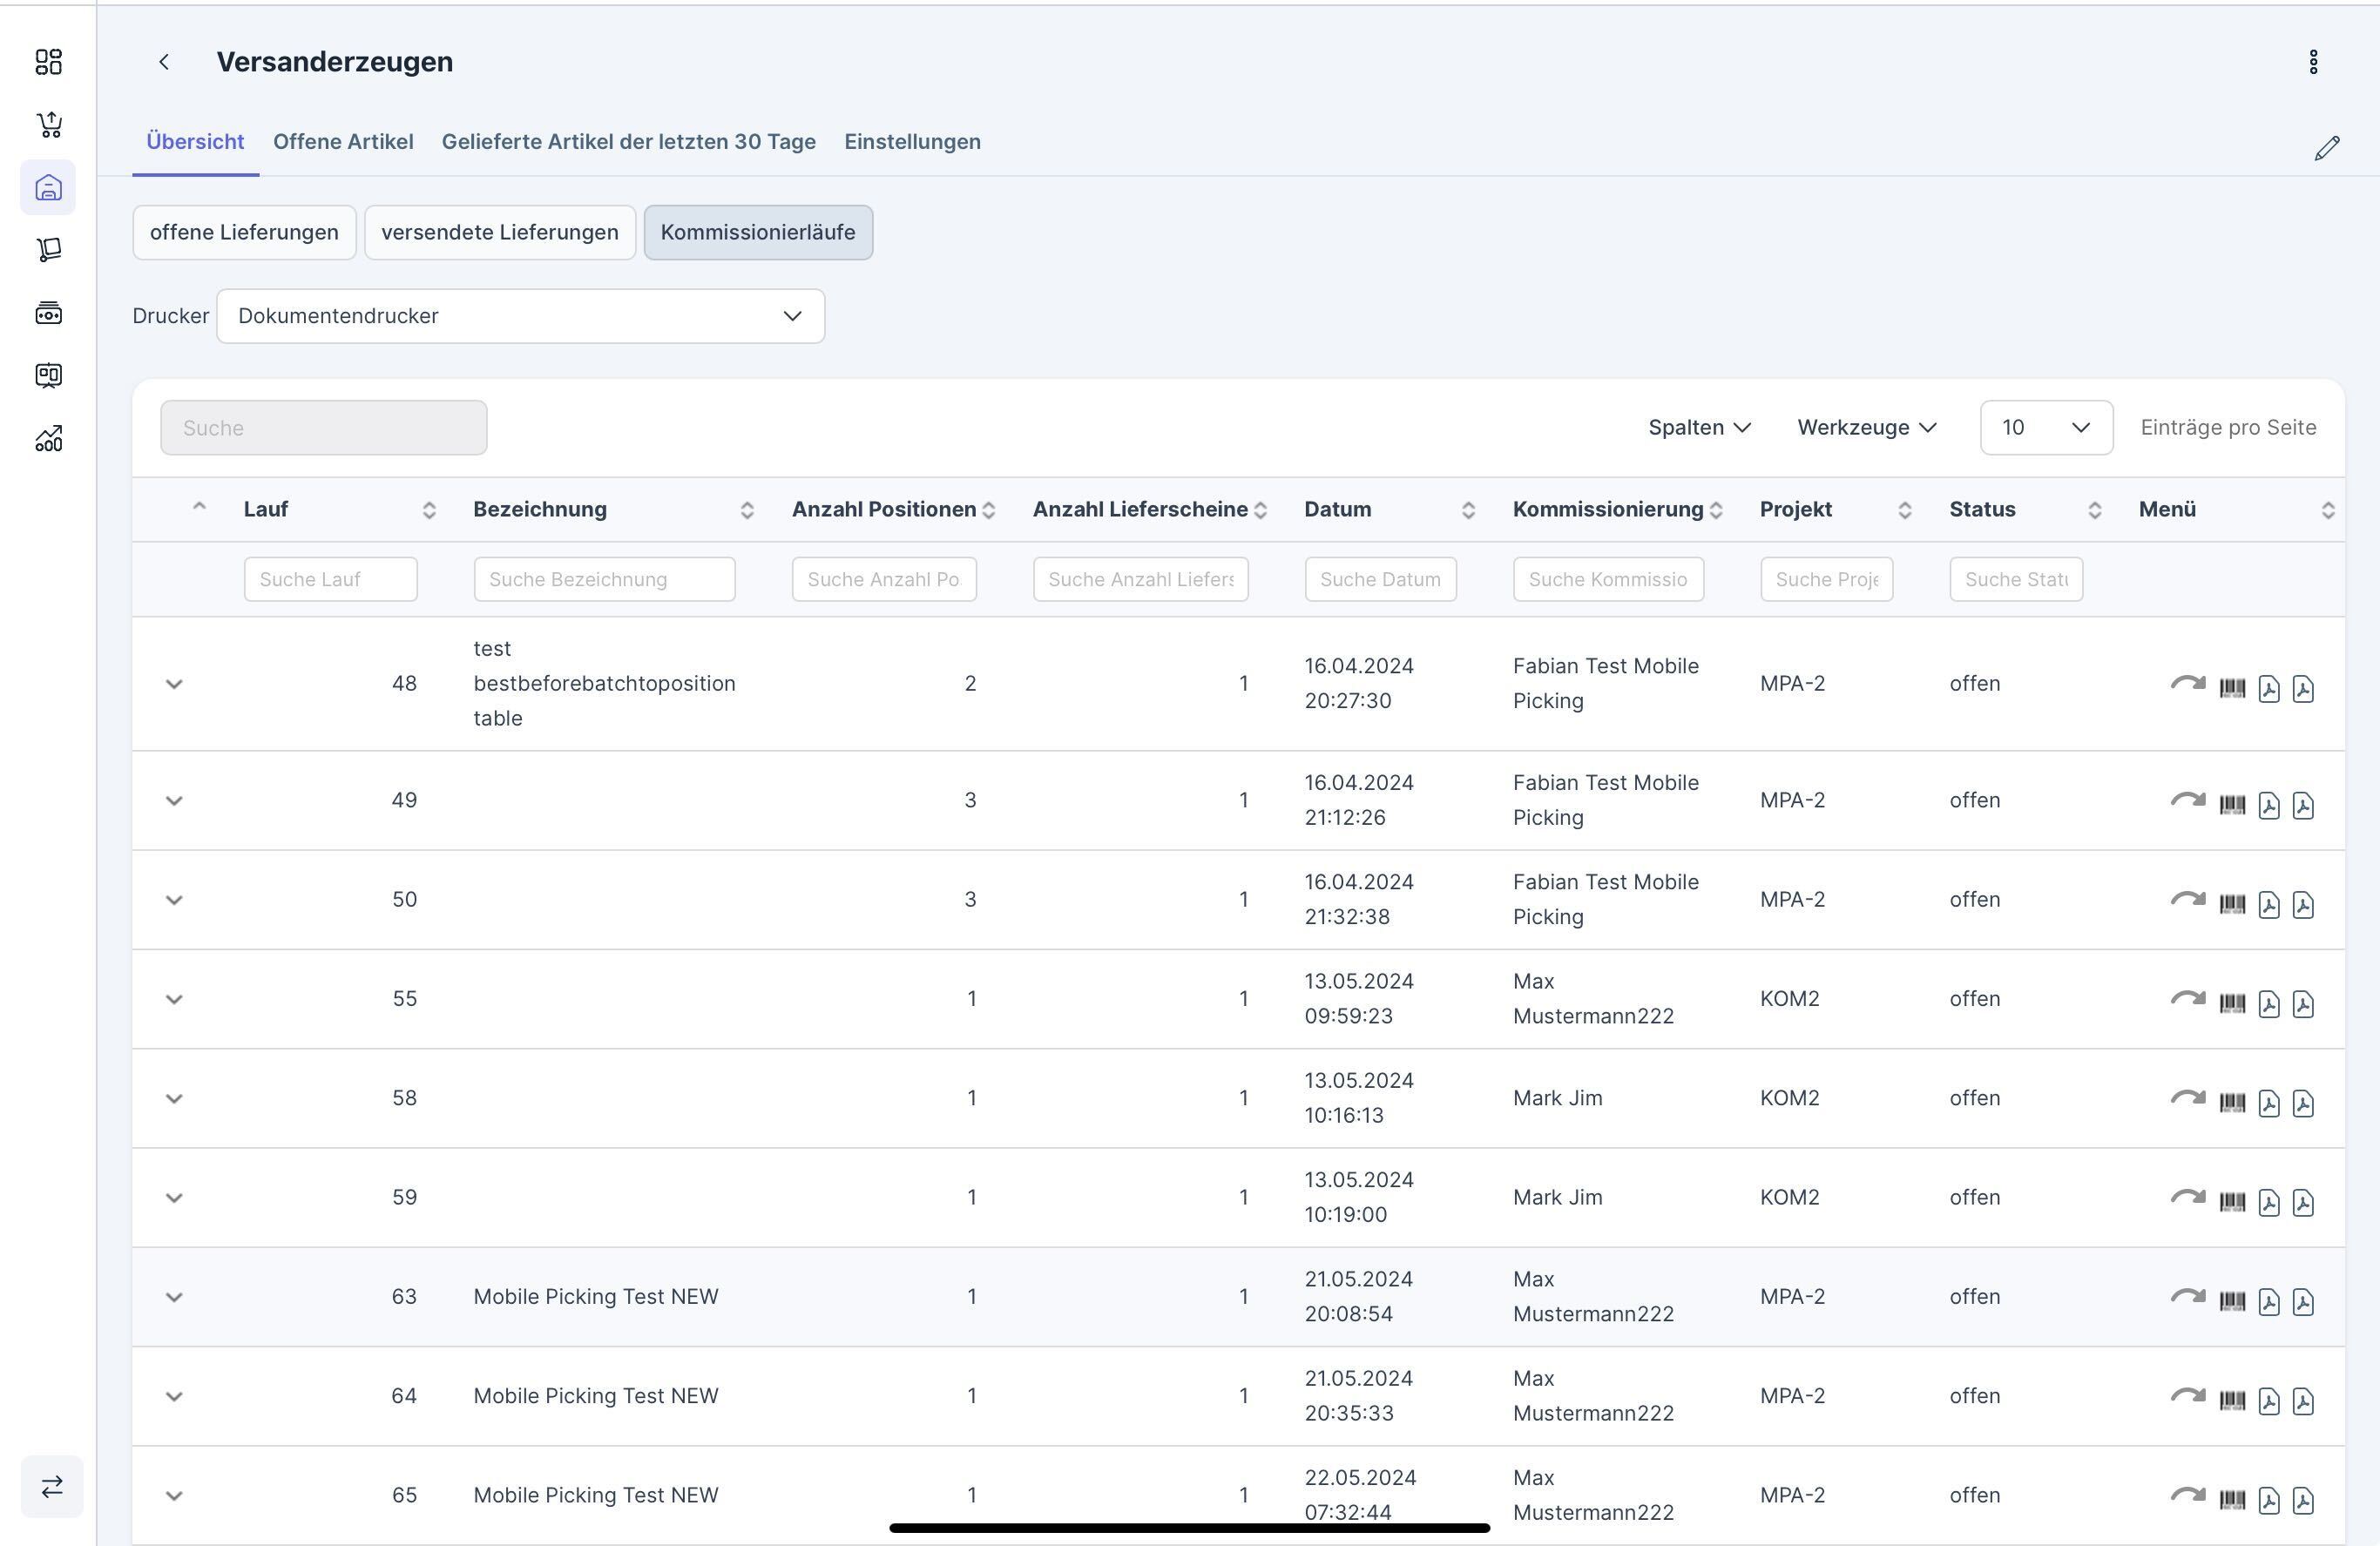Focus the Suche Bezeichnung filter field

(x=604, y=580)
